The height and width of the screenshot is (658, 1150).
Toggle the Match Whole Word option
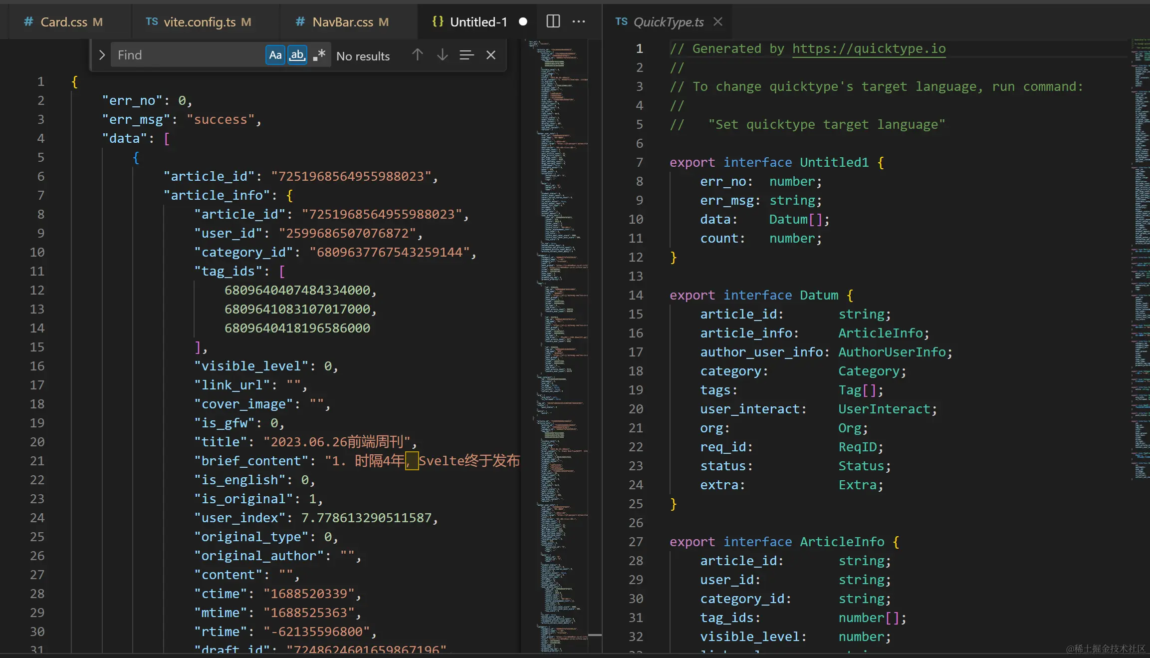click(x=297, y=55)
